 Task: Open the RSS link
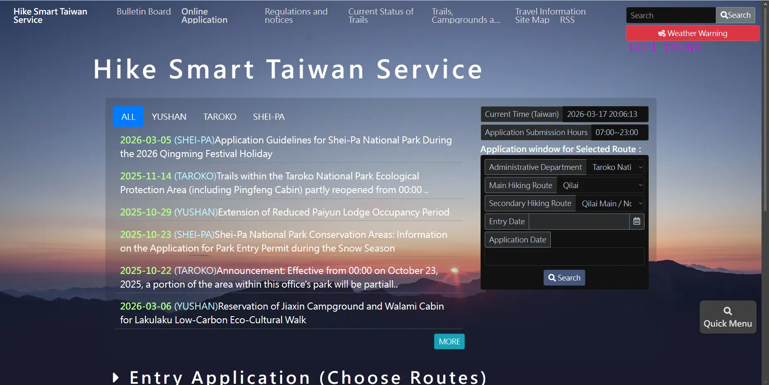click(x=567, y=20)
